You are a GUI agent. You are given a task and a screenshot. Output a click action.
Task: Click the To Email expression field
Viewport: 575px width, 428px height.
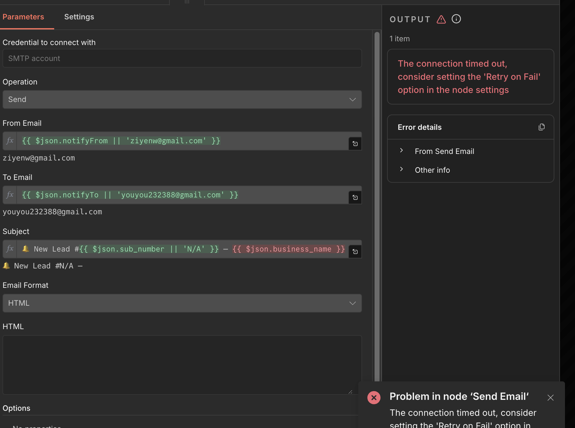pyautogui.click(x=182, y=195)
